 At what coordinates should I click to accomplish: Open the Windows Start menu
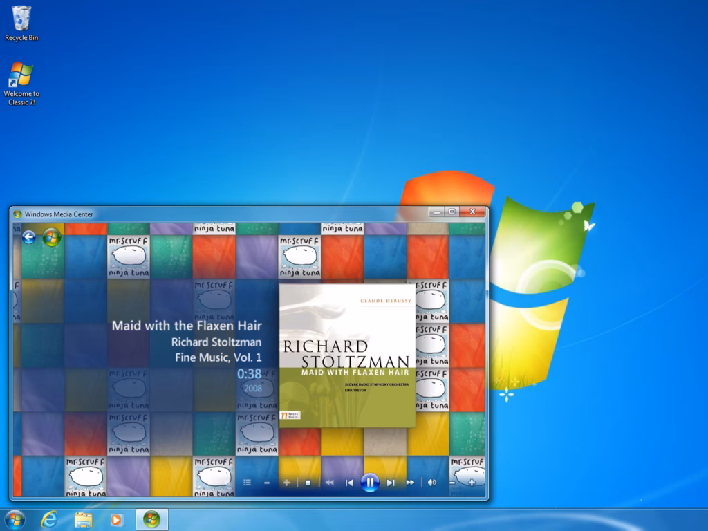pos(15,519)
